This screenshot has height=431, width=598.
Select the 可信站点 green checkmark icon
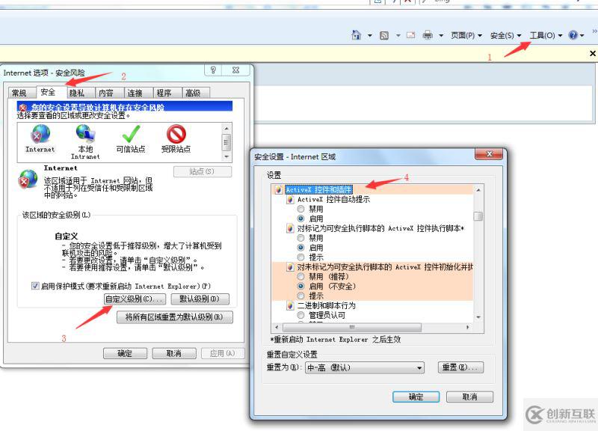click(x=129, y=136)
